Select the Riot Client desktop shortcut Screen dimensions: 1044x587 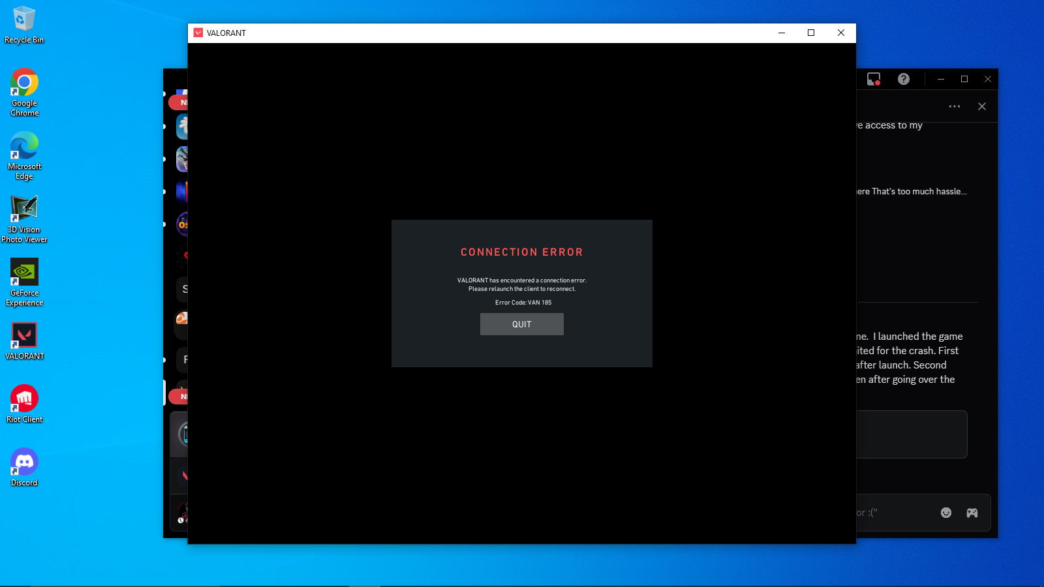(x=24, y=404)
